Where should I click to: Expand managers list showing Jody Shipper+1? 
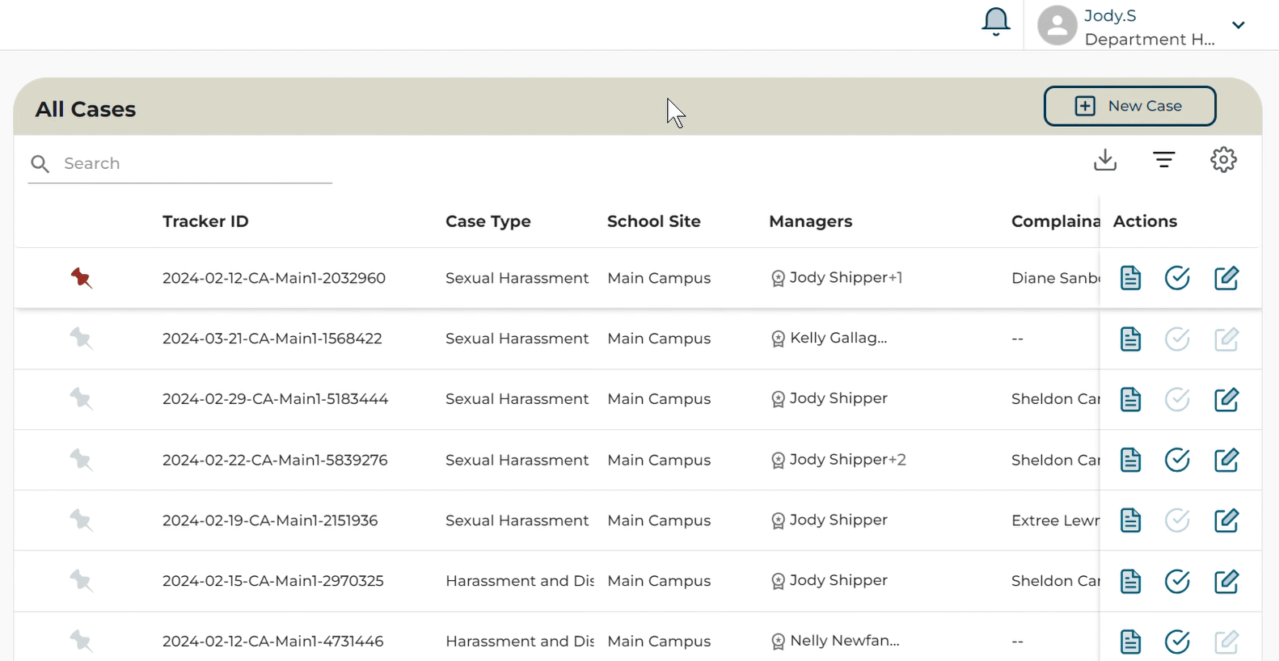(895, 278)
